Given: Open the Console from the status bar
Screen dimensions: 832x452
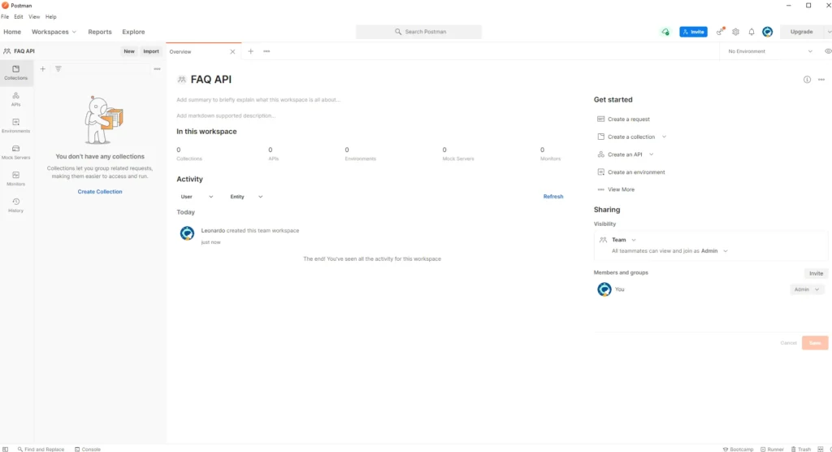Looking at the screenshot, I should tap(88, 450).
